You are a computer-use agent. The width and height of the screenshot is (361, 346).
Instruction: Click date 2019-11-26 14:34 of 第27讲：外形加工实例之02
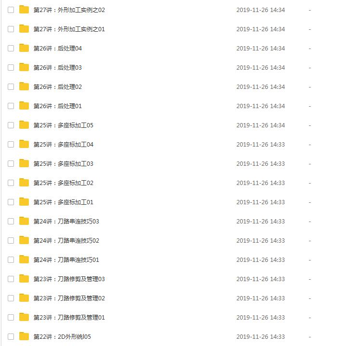pos(260,10)
